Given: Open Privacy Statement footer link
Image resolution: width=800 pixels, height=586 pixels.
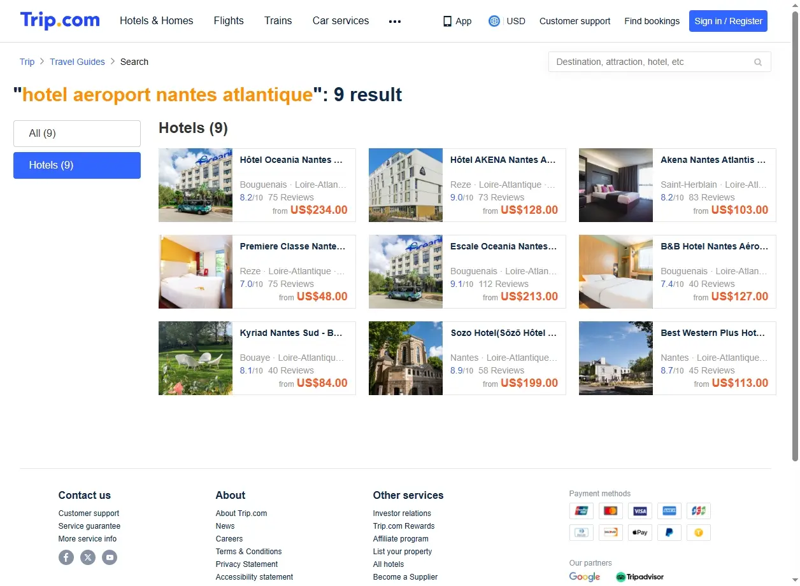Looking at the screenshot, I should [246, 564].
